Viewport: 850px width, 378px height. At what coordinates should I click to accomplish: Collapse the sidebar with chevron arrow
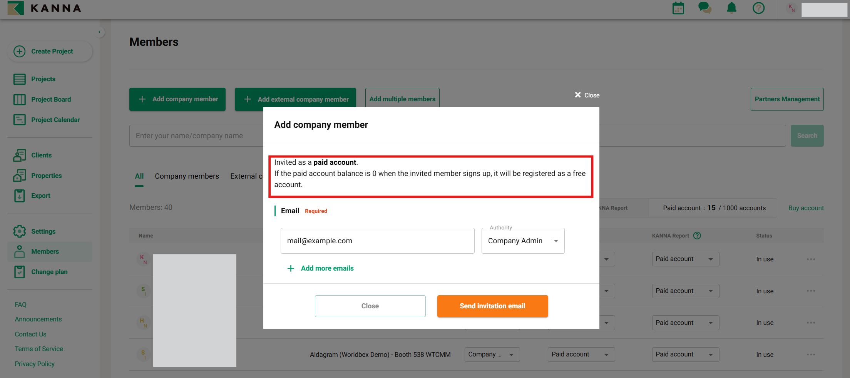[99, 32]
